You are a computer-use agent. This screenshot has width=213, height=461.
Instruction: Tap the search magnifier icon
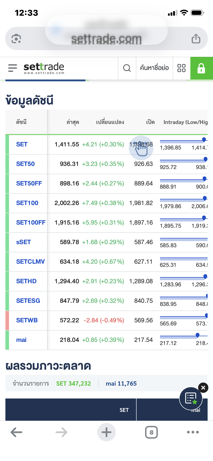[x=127, y=68]
